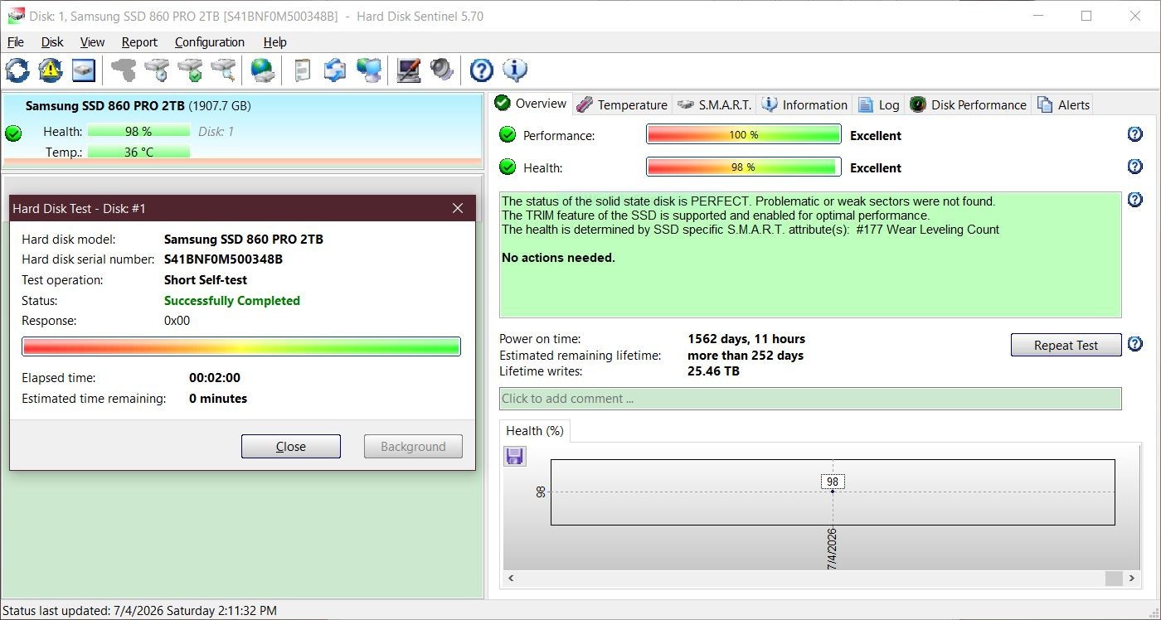This screenshot has width=1161, height=620.
Task: Save the health graph using floppy icon
Action: pyautogui.click(x=515, y=456)
